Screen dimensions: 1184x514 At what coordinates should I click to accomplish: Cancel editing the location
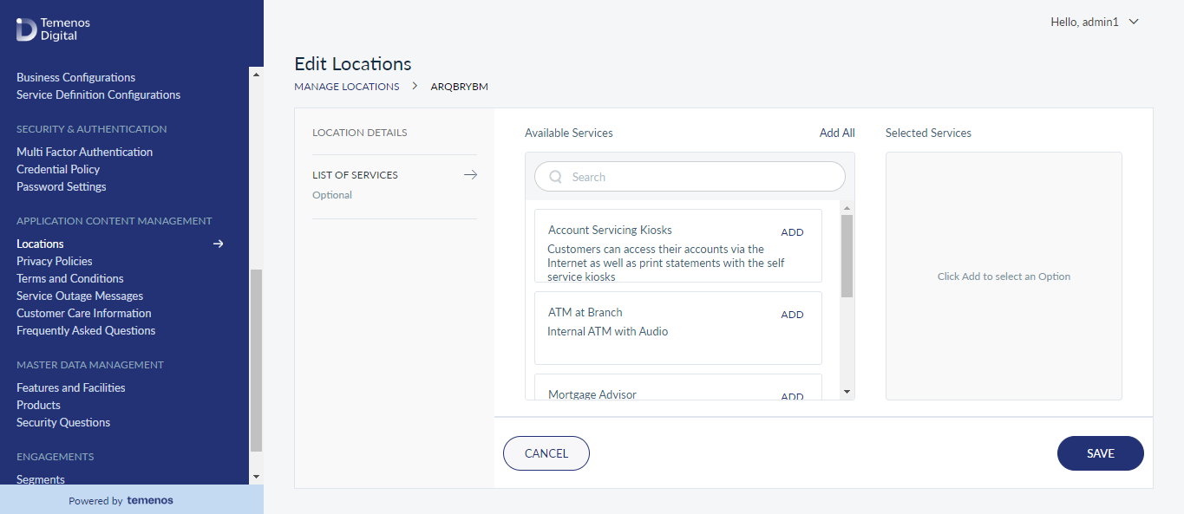point(546,453)
